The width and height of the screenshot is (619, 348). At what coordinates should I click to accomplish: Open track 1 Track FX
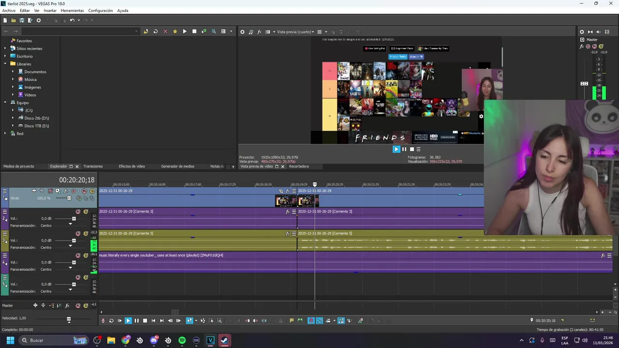point(65,191)
